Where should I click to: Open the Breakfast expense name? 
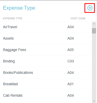11,84
